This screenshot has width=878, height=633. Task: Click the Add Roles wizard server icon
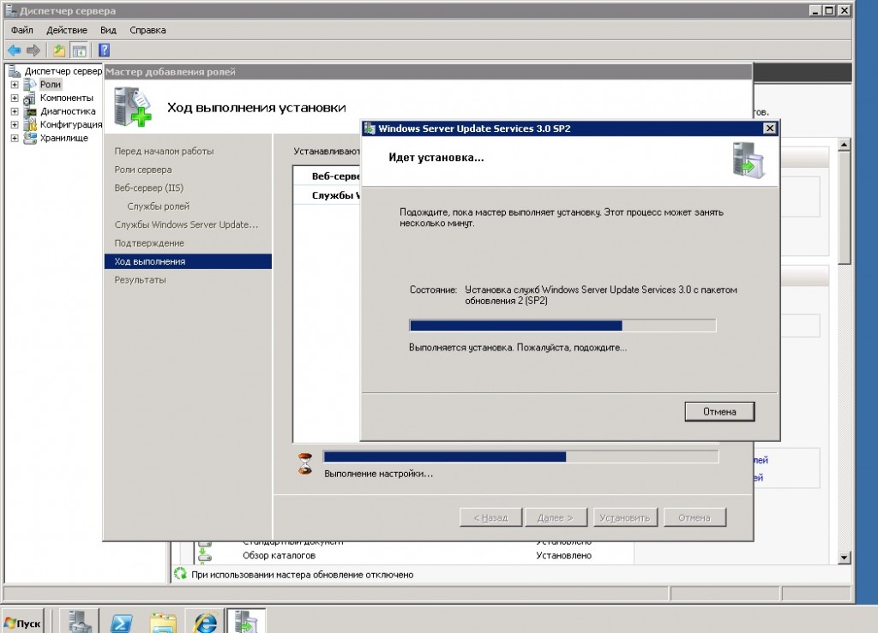(x=132, y=107)
